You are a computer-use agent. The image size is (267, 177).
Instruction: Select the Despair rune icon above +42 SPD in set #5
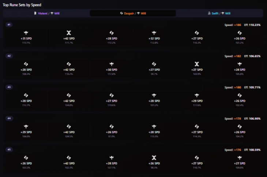(x=69, y=158)
